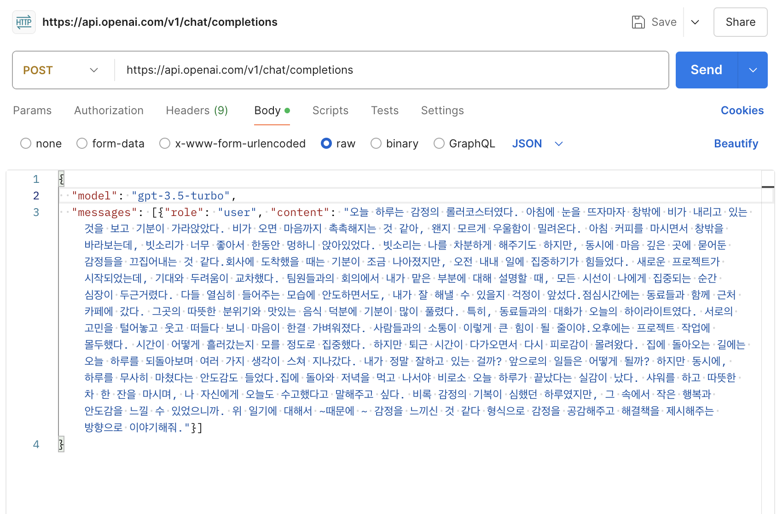Expand the Send button options arrow
777x514 pixels.
coord(753,70)
